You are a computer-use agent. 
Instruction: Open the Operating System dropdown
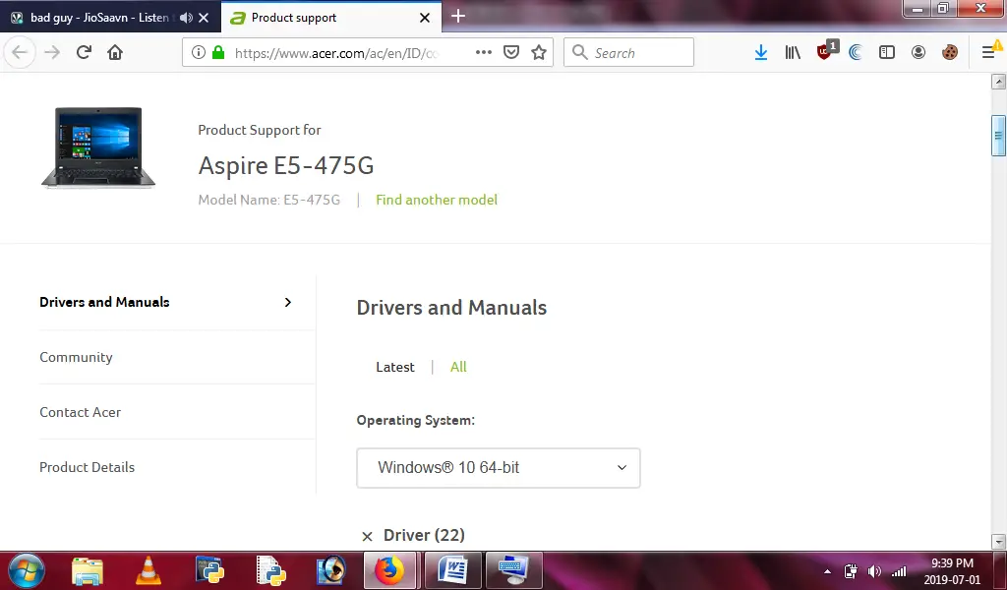[x=499, y=468]
